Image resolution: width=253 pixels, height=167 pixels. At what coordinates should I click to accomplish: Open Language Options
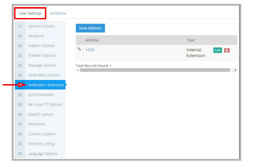click(40, 154)
